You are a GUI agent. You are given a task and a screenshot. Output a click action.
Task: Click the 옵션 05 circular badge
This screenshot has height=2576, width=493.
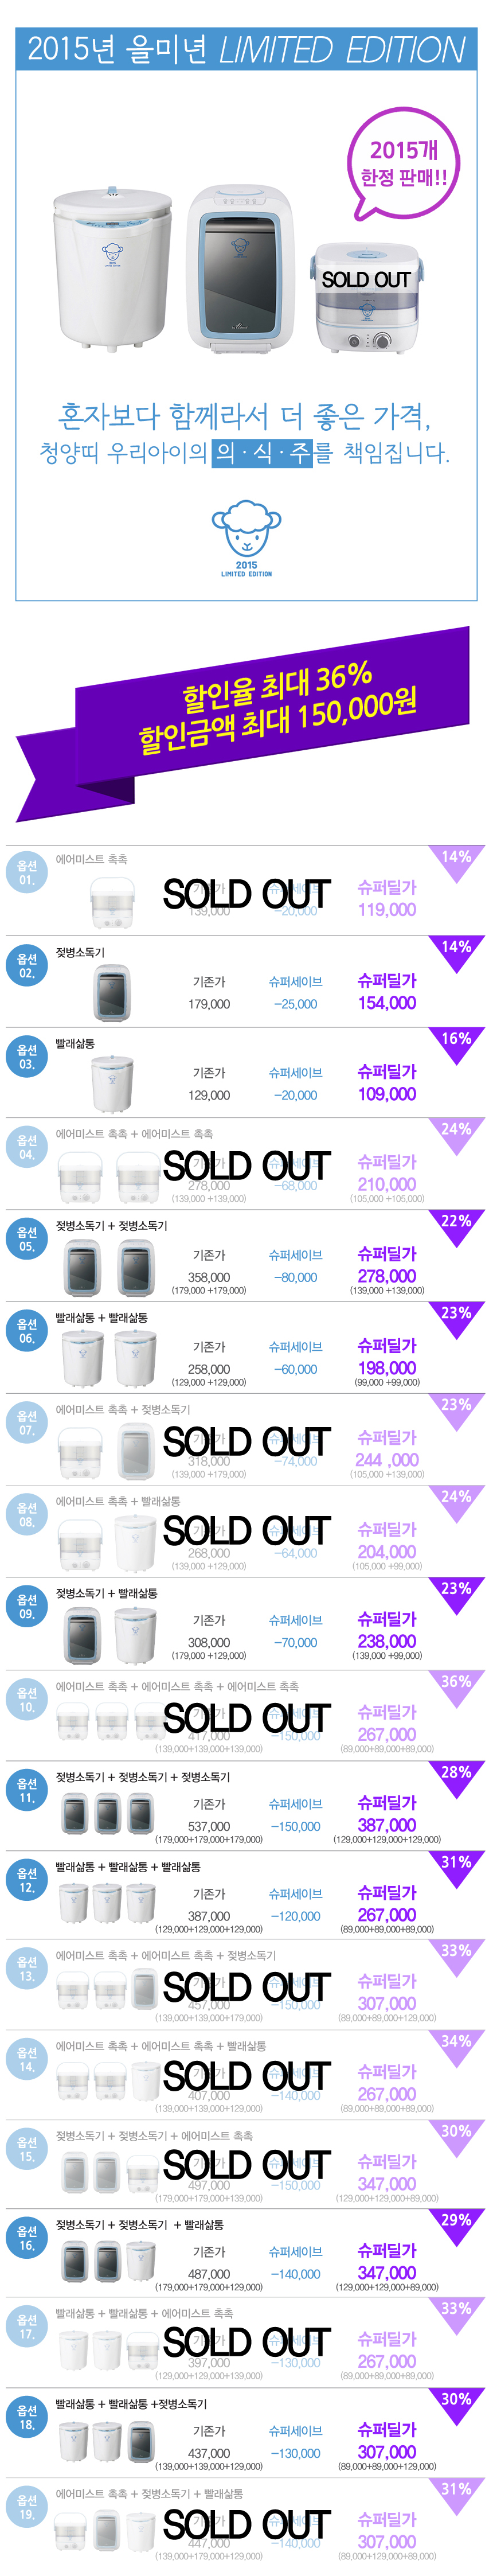point(26,1239)
